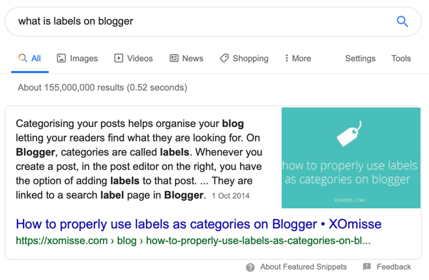Click the Images tab picture icon

pos(61,58)
